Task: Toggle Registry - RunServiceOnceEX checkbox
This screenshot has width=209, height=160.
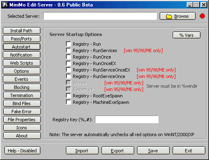Action: pyautogui.click(x=68, y=69)
